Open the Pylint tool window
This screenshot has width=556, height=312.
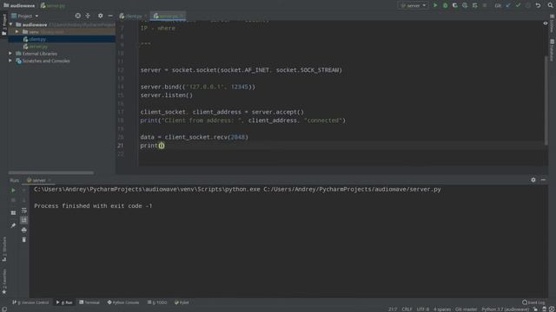pos(182,302)
